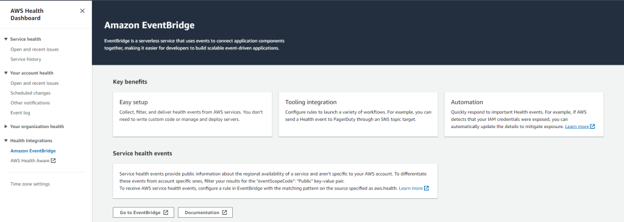Click Learn more under Service health events
This screenshot has width=624, height=222.
pos(411,188)
